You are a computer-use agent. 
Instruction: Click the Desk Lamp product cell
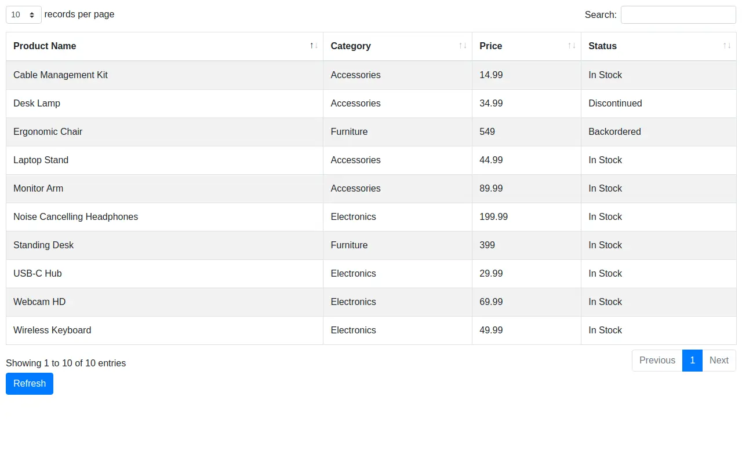[x=165, y=104]
